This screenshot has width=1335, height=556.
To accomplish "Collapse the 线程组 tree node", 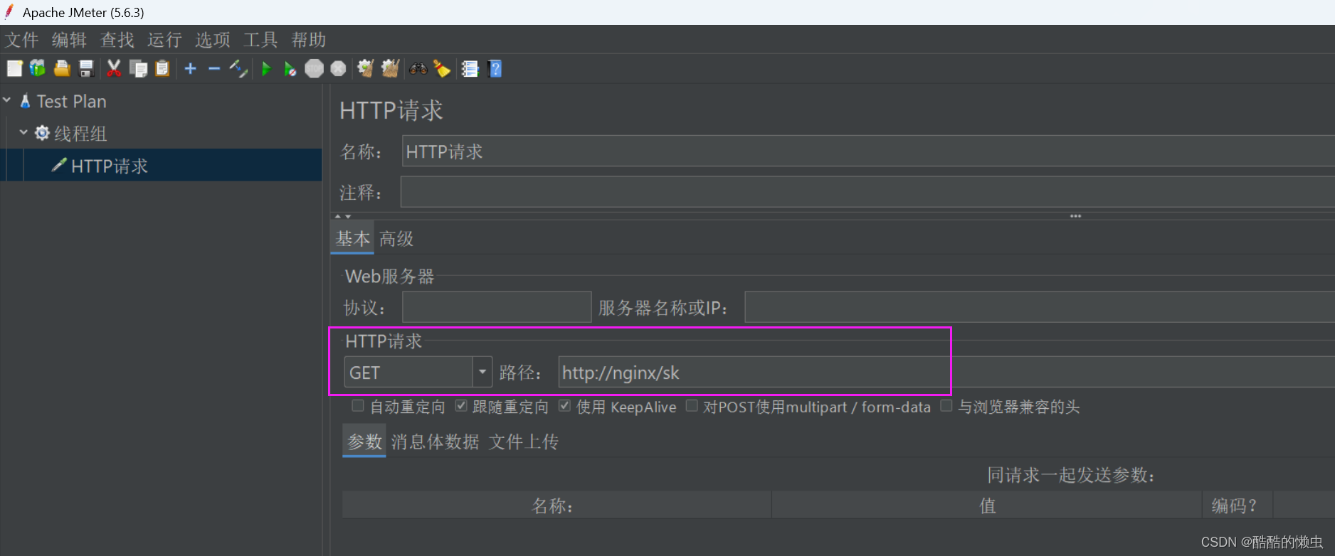I will point(23,132).
